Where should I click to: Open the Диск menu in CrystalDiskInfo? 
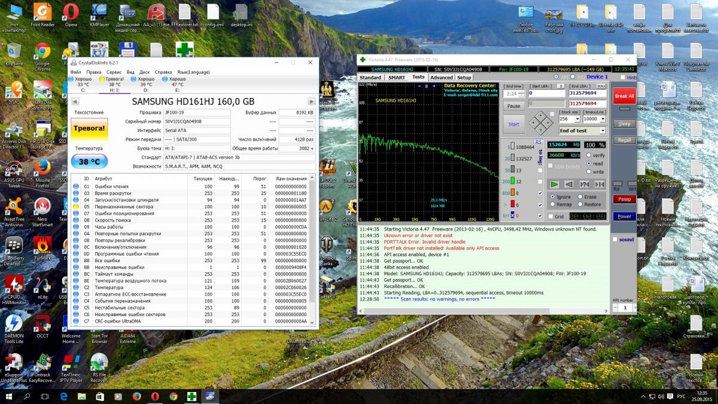click(x=144, y=72)
